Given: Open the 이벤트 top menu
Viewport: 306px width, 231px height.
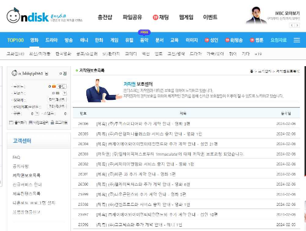Looking at the screenshot, I should [210, 17].
